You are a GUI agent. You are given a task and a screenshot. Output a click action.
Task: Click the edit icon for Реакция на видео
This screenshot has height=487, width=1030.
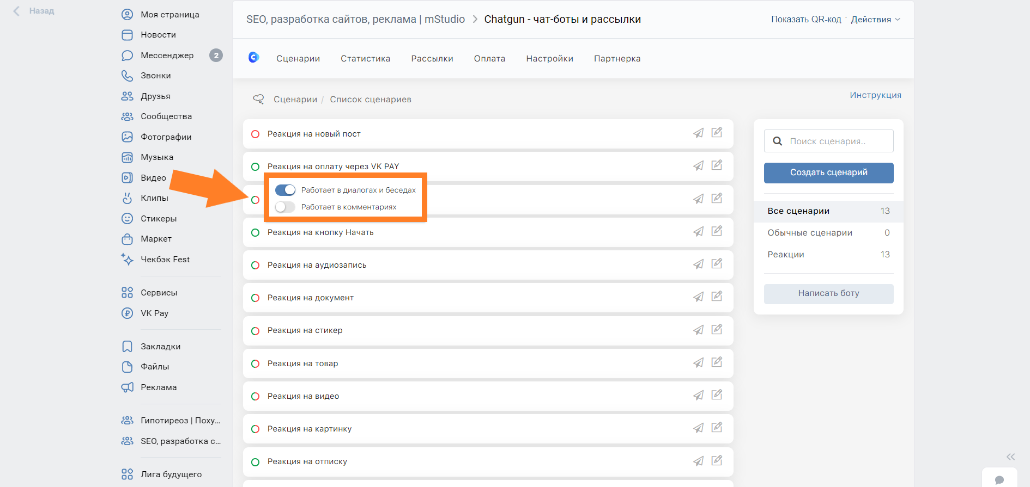coord(717,394)
